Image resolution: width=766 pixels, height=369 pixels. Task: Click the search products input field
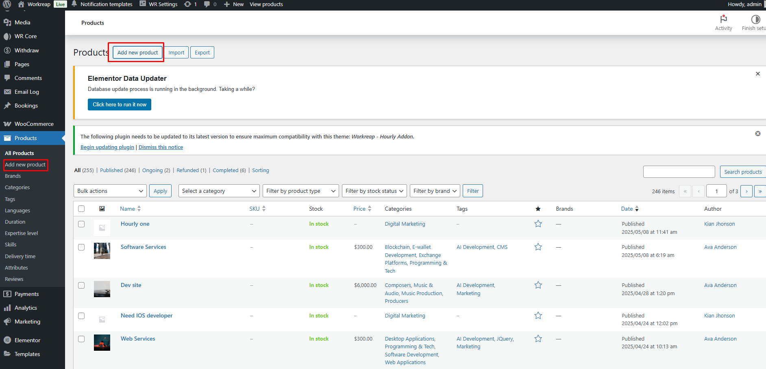(x=679, y=172)
